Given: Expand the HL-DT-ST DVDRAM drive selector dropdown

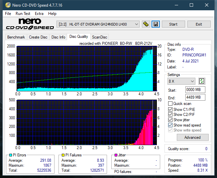Looking at the screenshot, I should pyautogui.click(x=98, y=24).
